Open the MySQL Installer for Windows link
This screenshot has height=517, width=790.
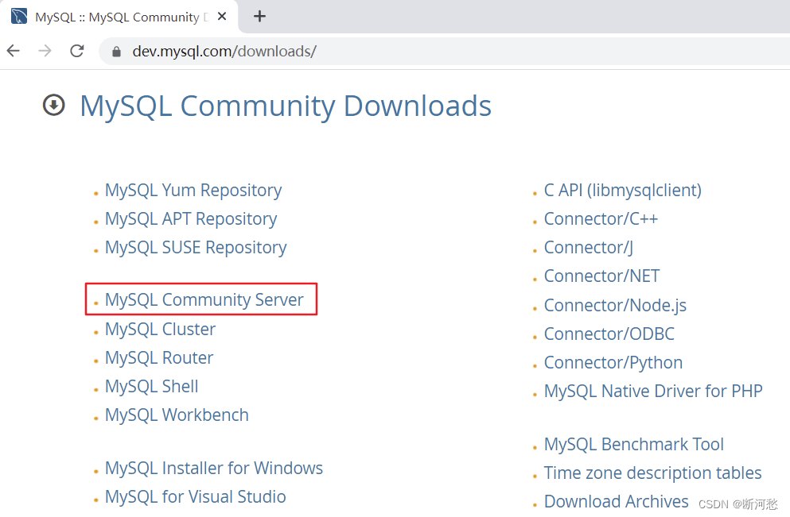coord(213,468)
